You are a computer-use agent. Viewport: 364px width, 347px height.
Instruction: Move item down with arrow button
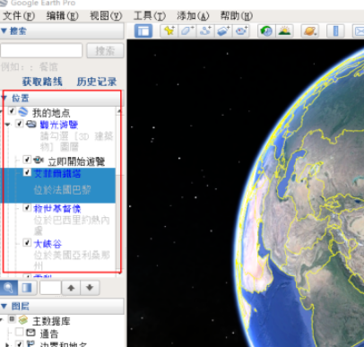(90, 288)
